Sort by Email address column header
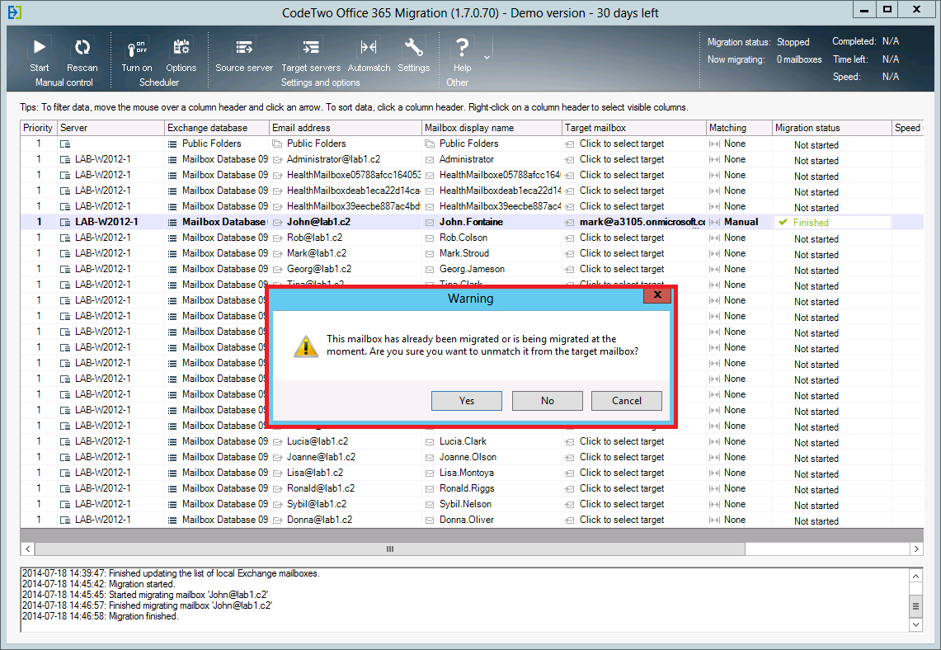 point(345,128)
